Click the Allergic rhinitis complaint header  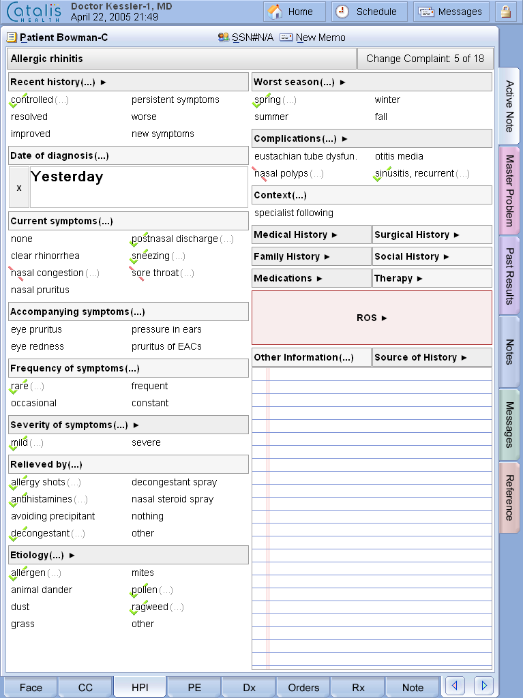pyautogui.click(x=182, y=59)
